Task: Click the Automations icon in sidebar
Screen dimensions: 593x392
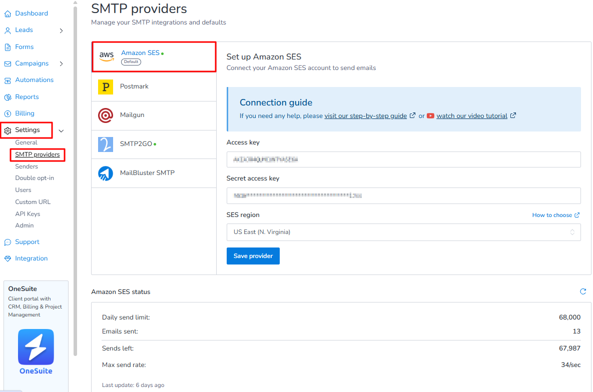Action: 8,80
